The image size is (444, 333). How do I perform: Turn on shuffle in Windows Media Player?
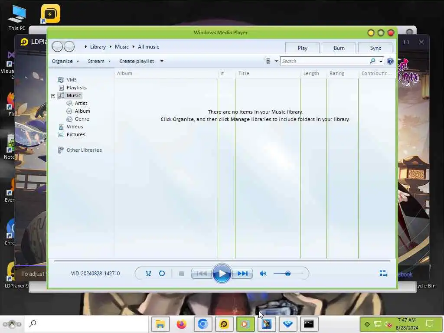pyautogui.click(x=148, y=274)
